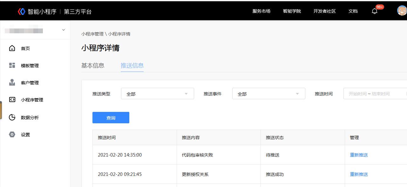407x187 pixels.
Task: Click the 智能小程序 logo icon
Action: pyautogui.click(x=21, y=11)
